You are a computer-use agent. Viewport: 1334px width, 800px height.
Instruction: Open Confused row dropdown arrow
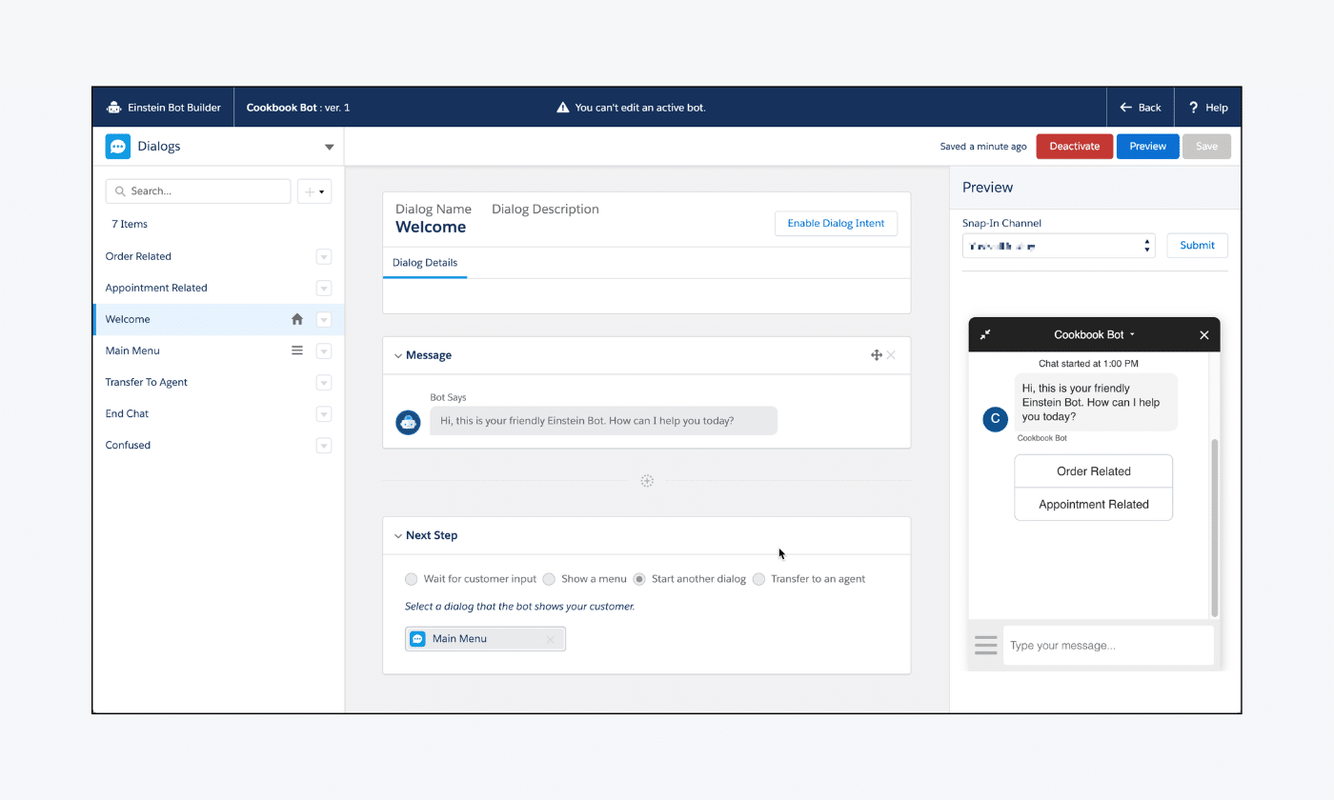pyautogui.click(x=324, y=445)
